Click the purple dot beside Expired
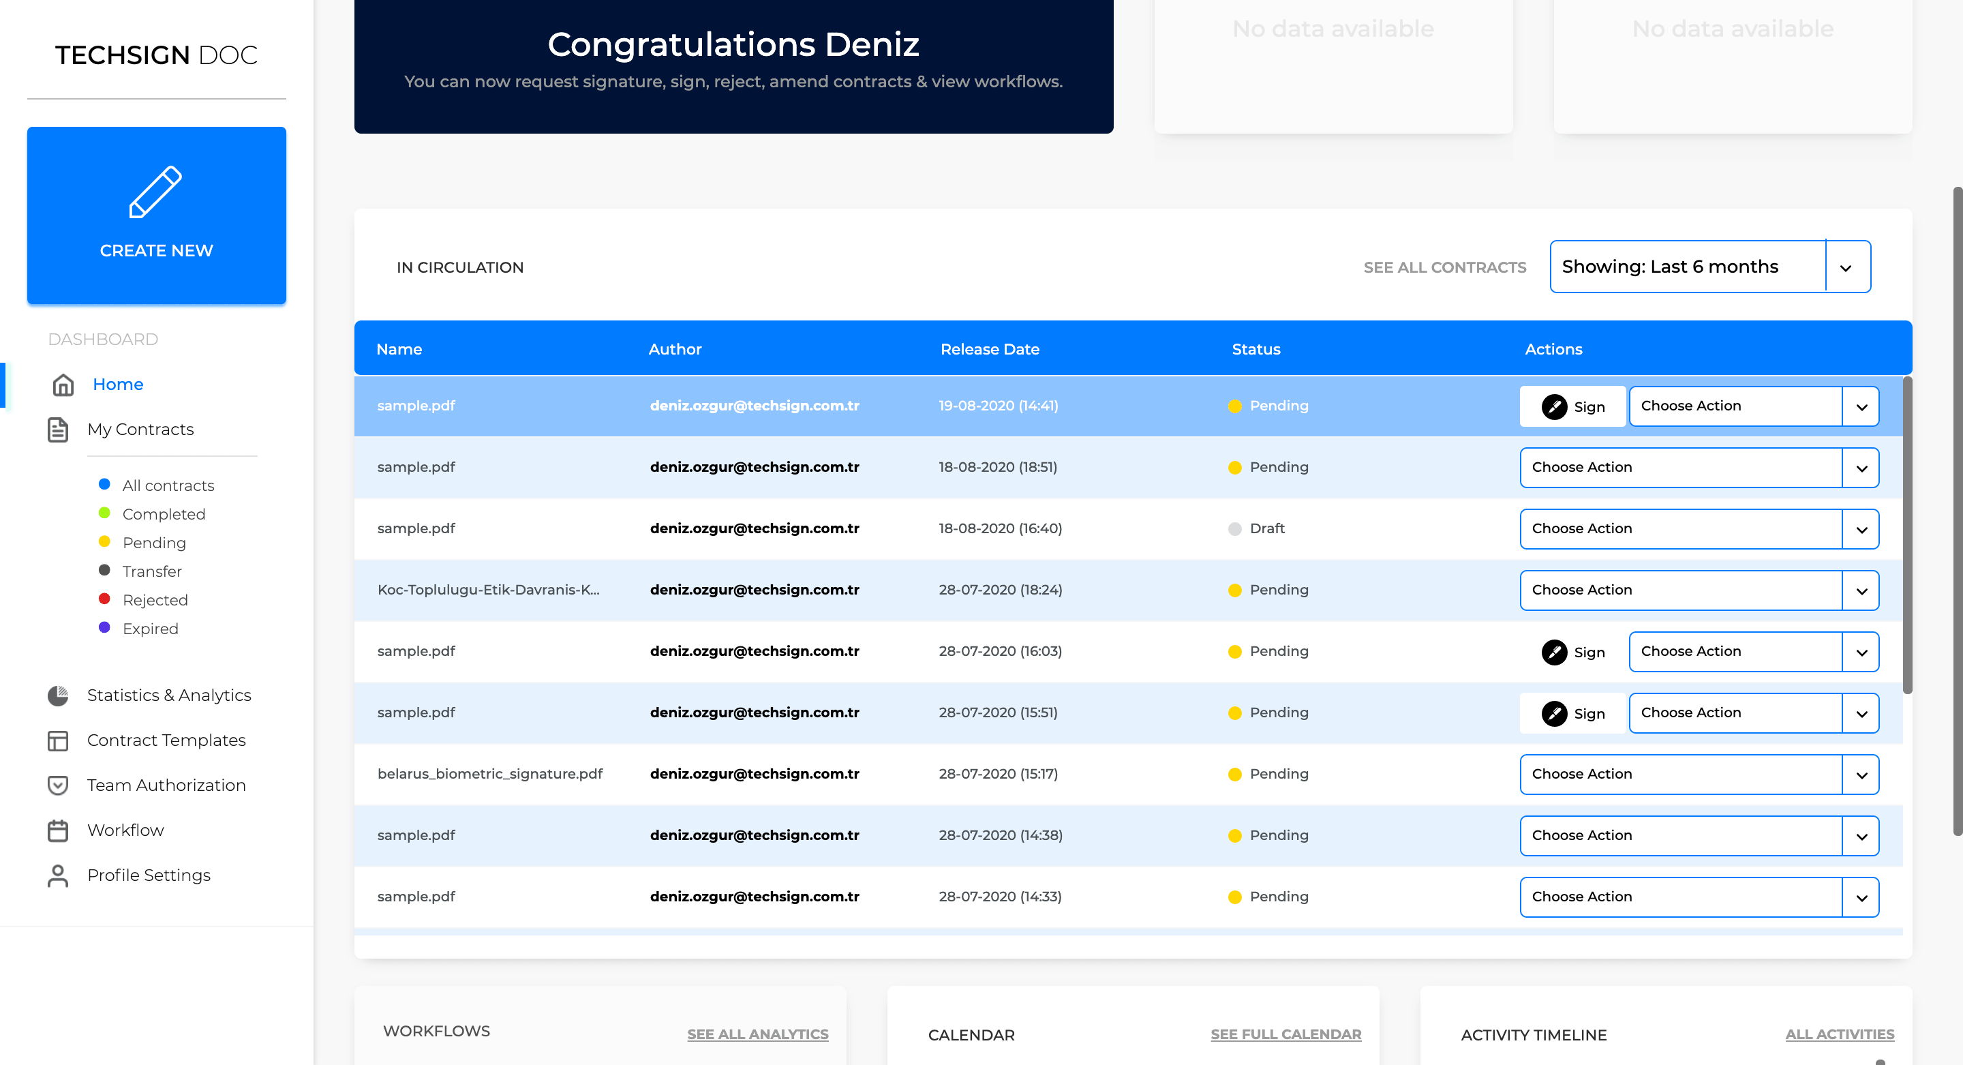1963x1065 pixels. point(104,627)
